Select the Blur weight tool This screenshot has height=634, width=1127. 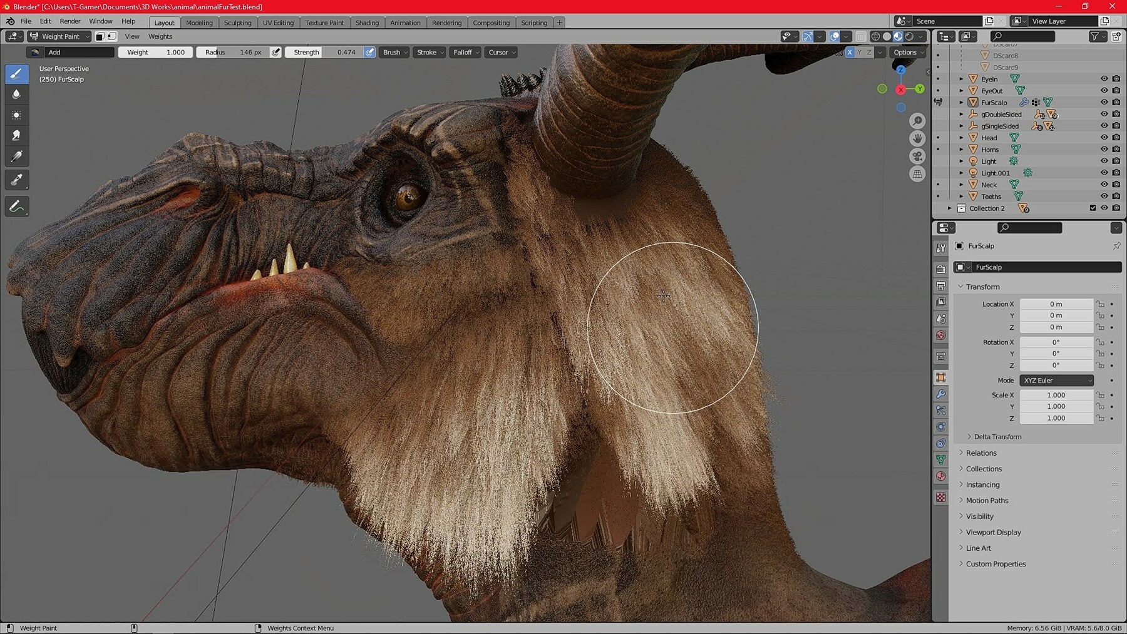tap(16, 95)
